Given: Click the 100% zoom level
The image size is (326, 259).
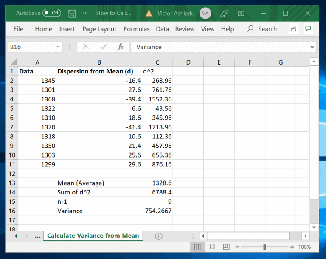Looking at the screenshot, I should 305,247.
